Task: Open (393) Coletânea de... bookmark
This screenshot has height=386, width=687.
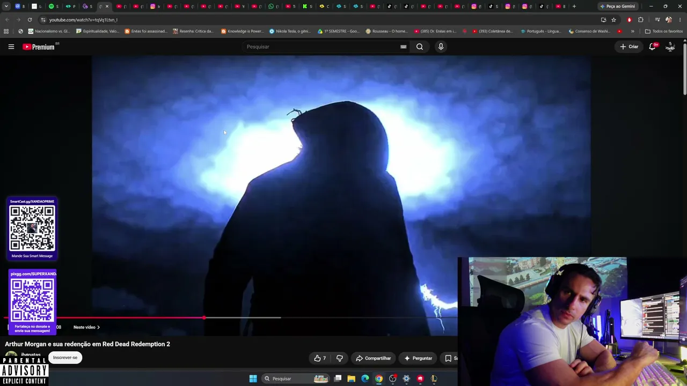Action: click(x=493, y=31)
